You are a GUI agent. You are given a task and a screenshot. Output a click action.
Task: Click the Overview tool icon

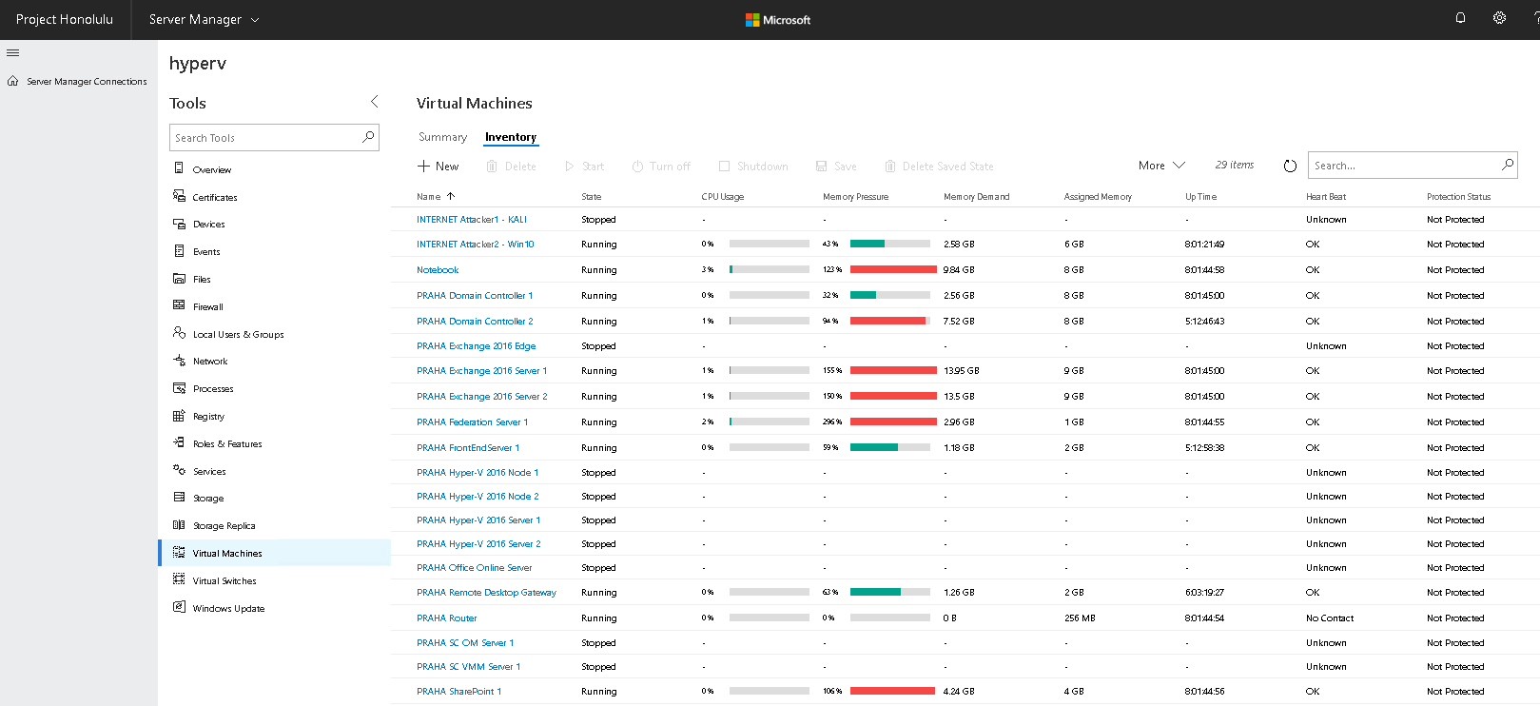pos(179,168)
